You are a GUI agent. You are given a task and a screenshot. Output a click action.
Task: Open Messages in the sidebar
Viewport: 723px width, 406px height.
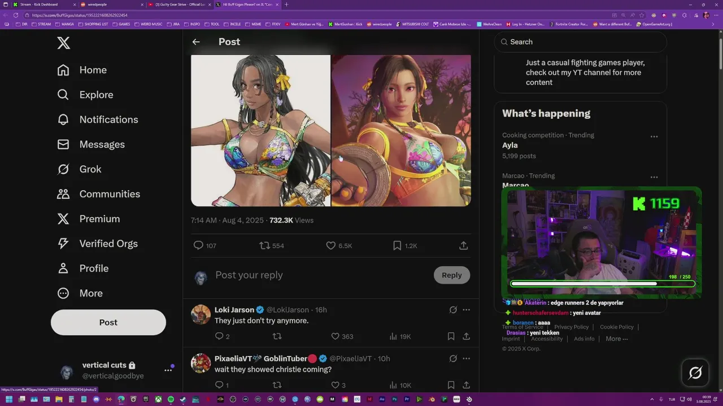pos(91,144)
